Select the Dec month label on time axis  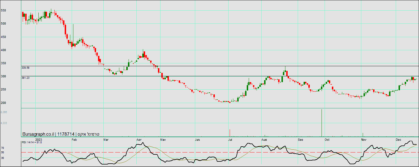(399, 139)
